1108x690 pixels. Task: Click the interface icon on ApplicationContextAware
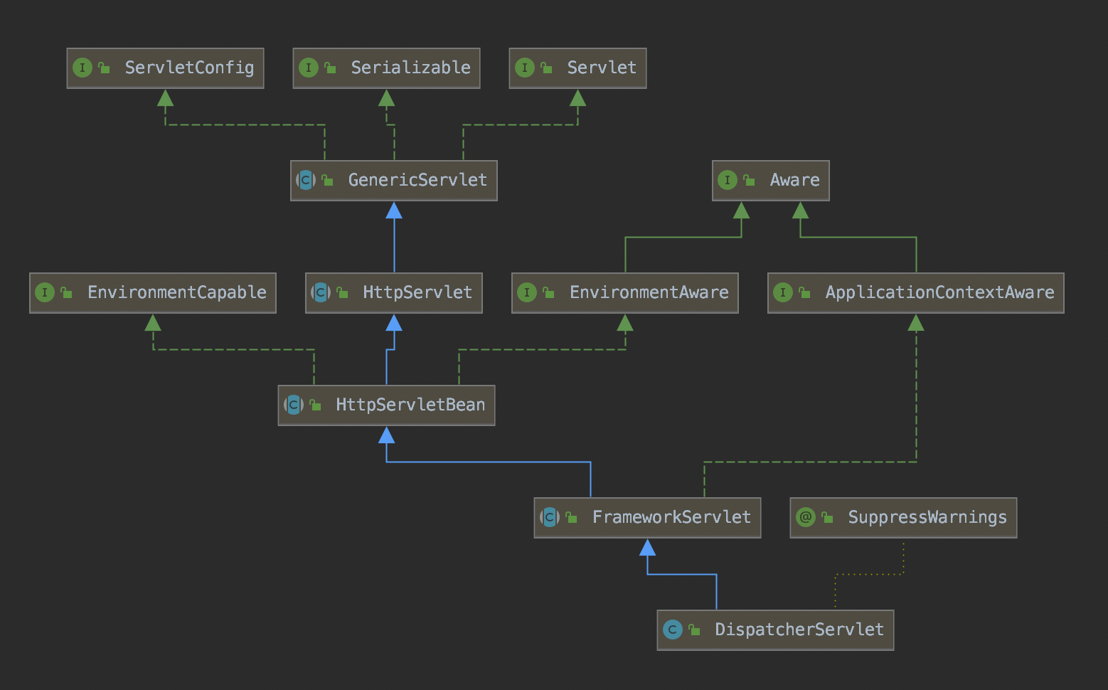click(x=782, y=293)
